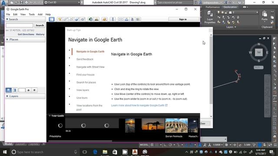Viewport: 278px width, 156px height.
Task: Click the Email toolbar icon
Action: [121, 19]
